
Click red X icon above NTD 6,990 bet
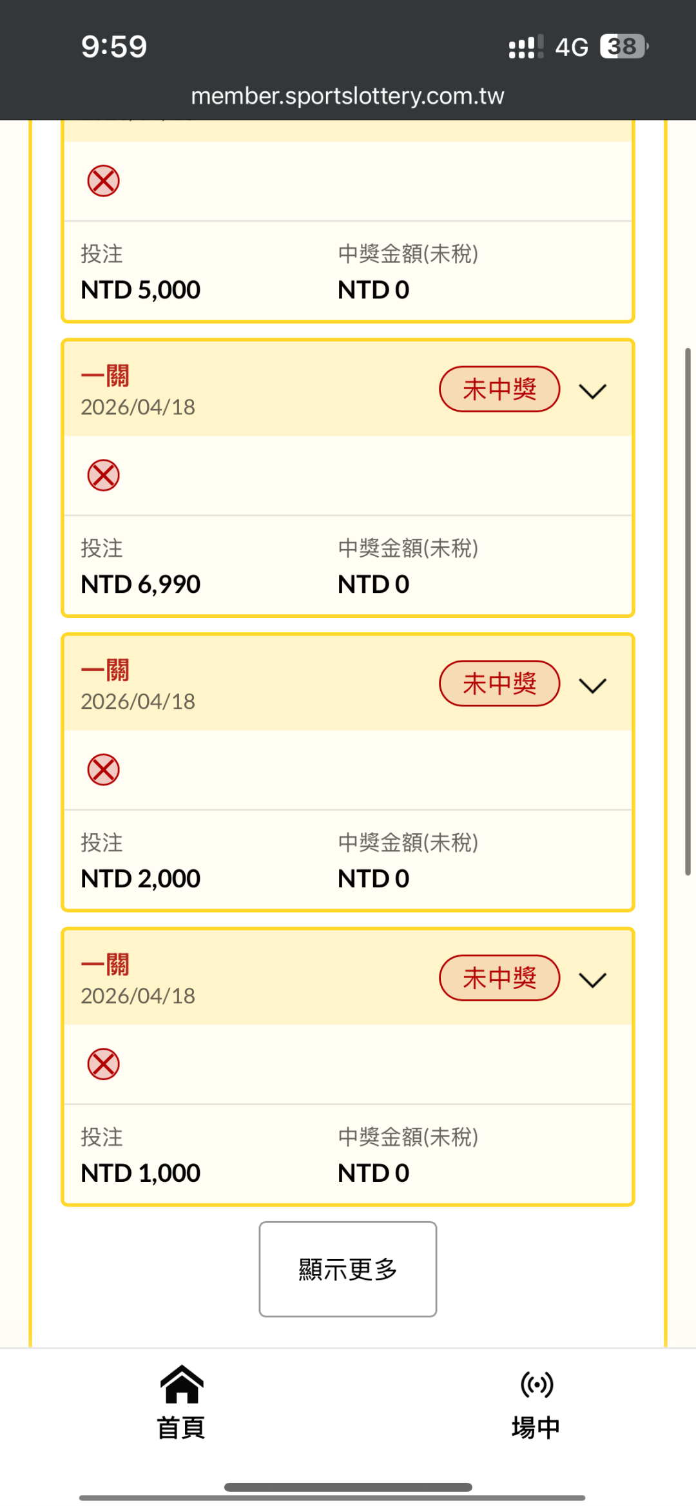pyautogui.click(x=104, y=476)
